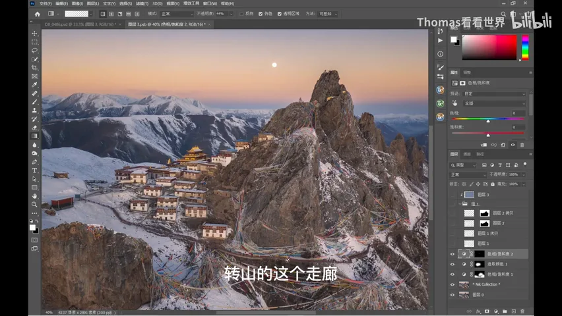Image resolution: width=562 pixels, height=316 pixels.
Task: Open the Info panel icon in collapsed strip
Action: (x=440, y=54)
